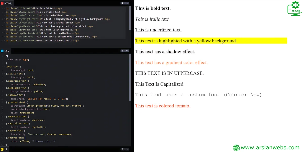This screenshot has height=152, width=304.
Task: Click the "highlight-text" paragraph line in HTML code
Action: (x=58, y=19)
